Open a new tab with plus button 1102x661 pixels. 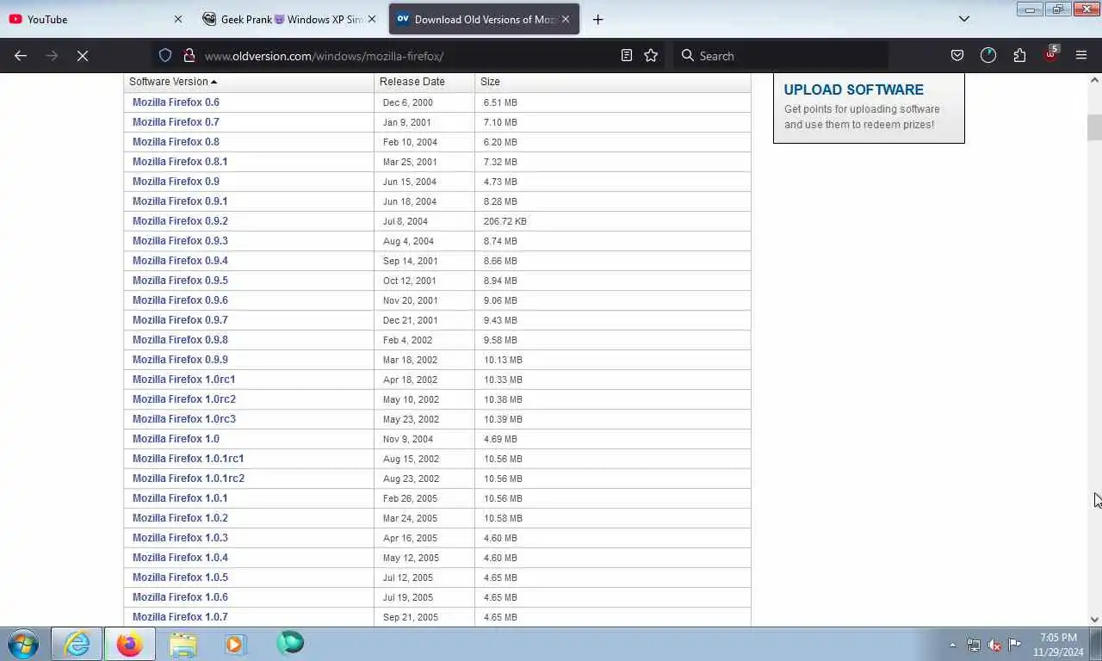[x=597, y=19]
